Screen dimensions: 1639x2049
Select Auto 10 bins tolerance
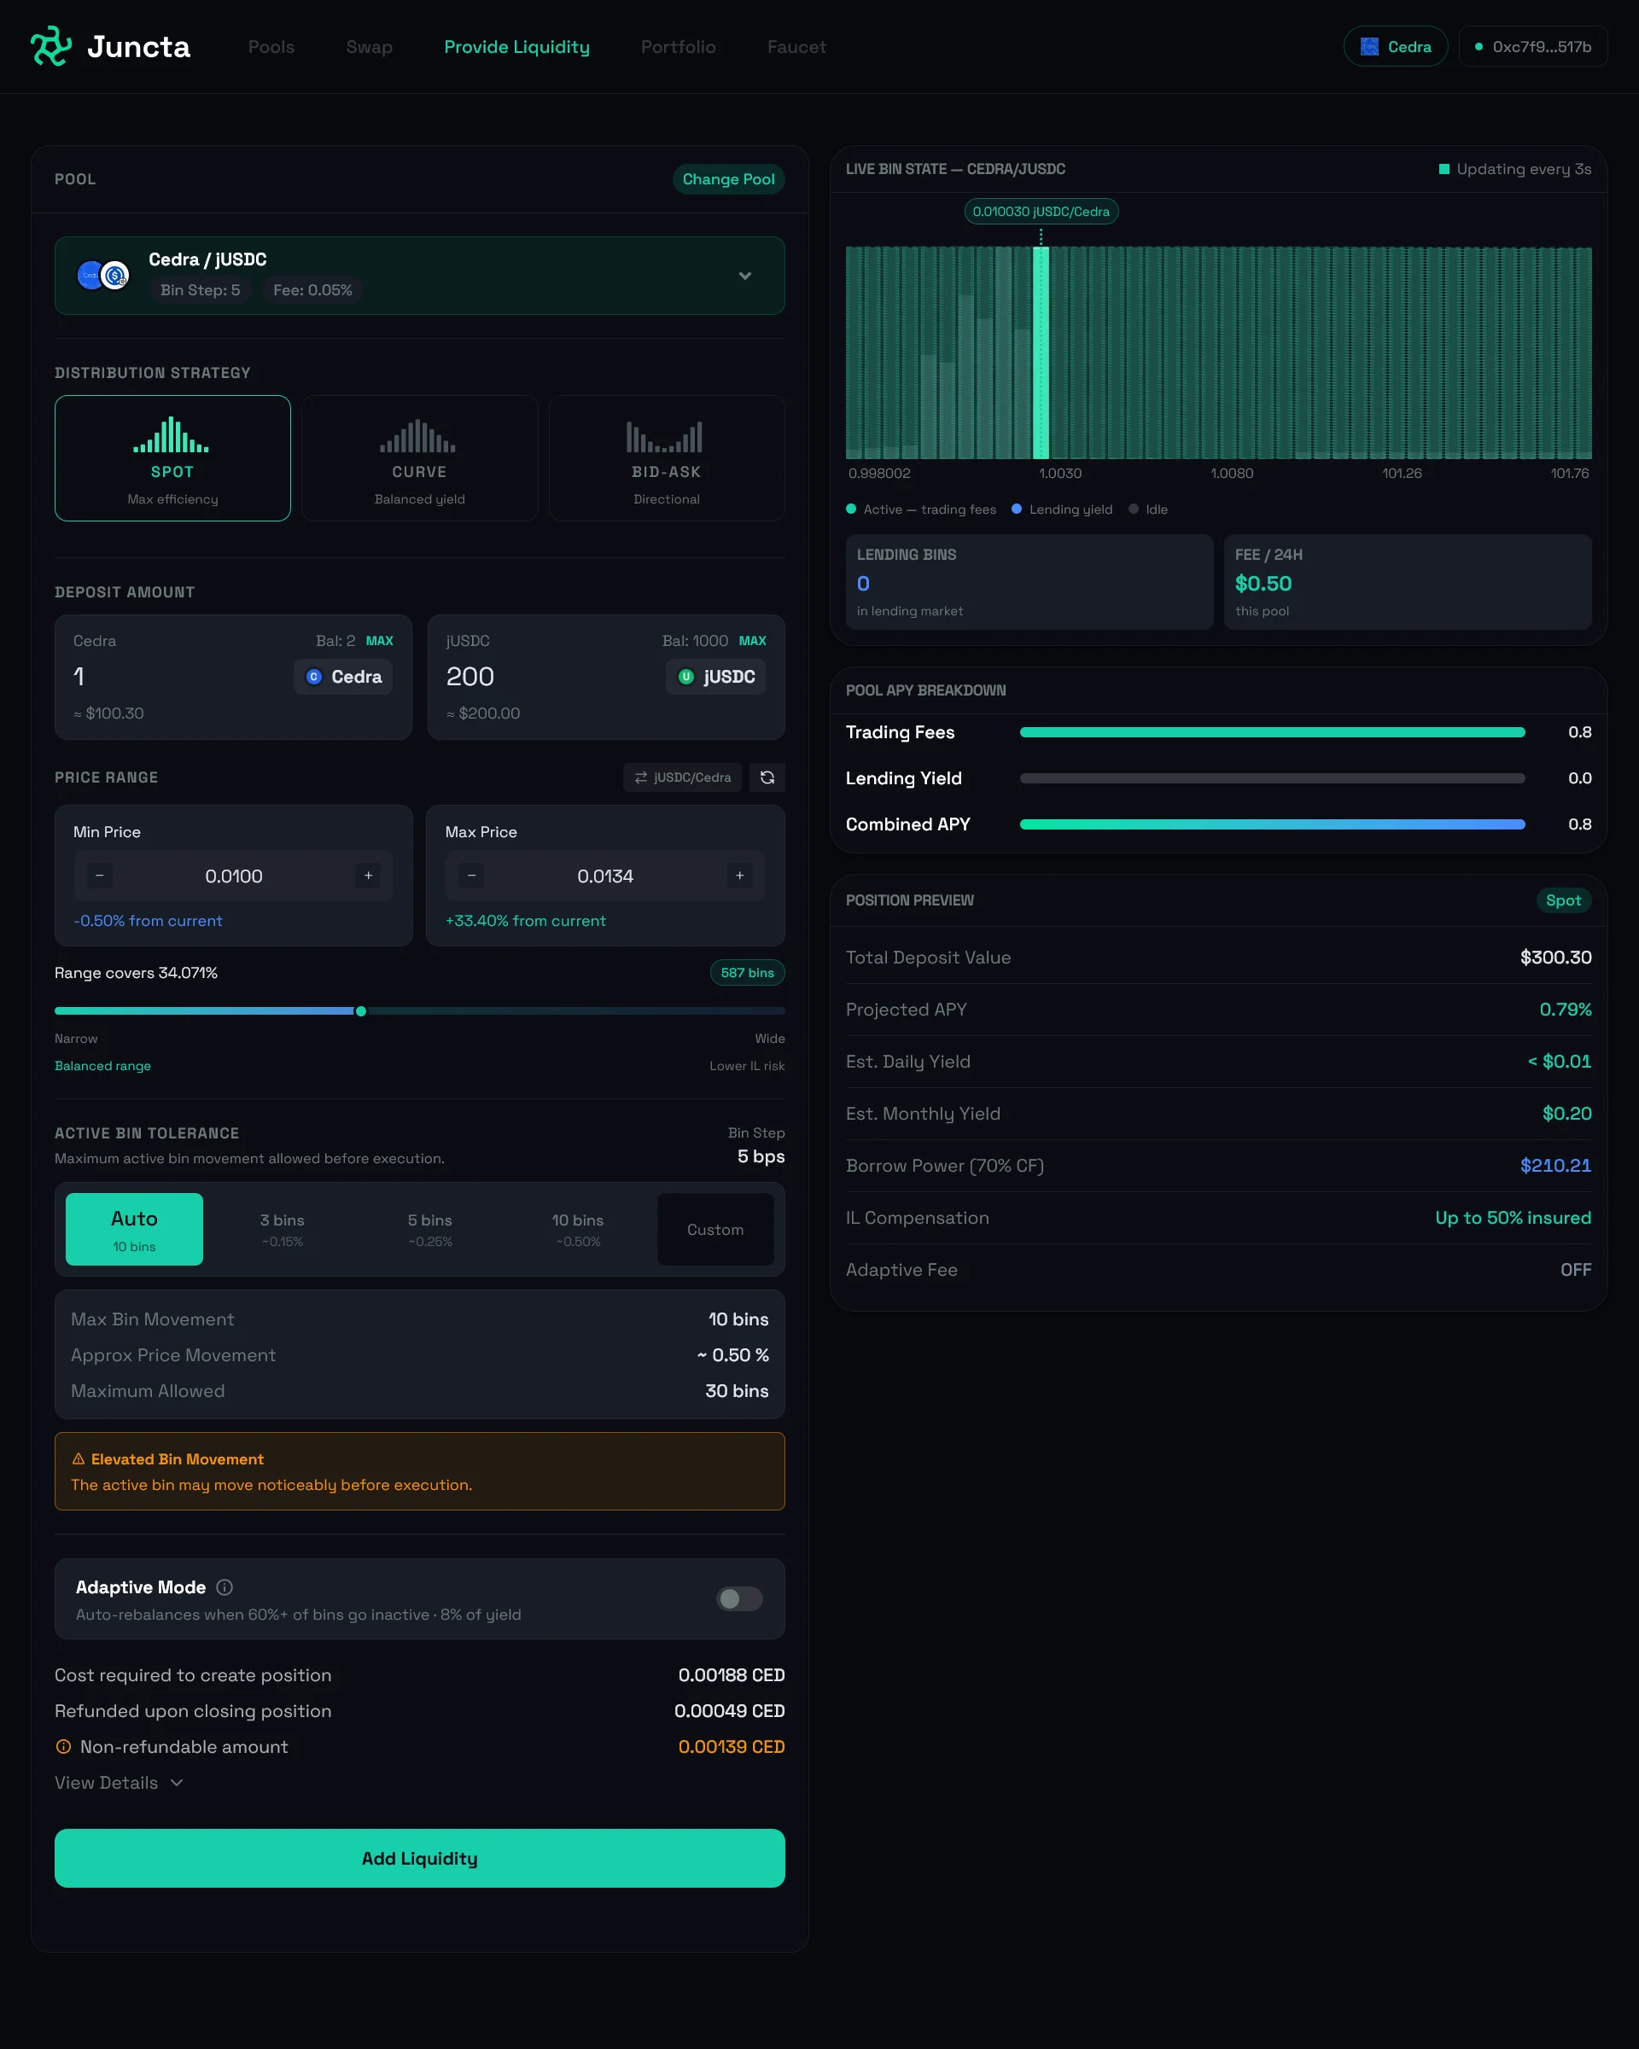tap(134, 1229)
